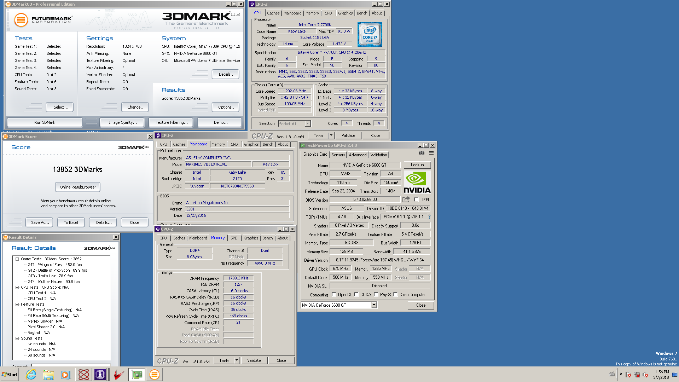Image resolution: width=679 pixels, height=382 pixels.
Task: Open Tools dropdown arrow in top CPU-Z
Action: click(331, 135)
